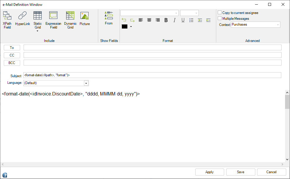Click the To recipients input field
The height and width of the screenshot is (179, 290).
click(152, 47)
